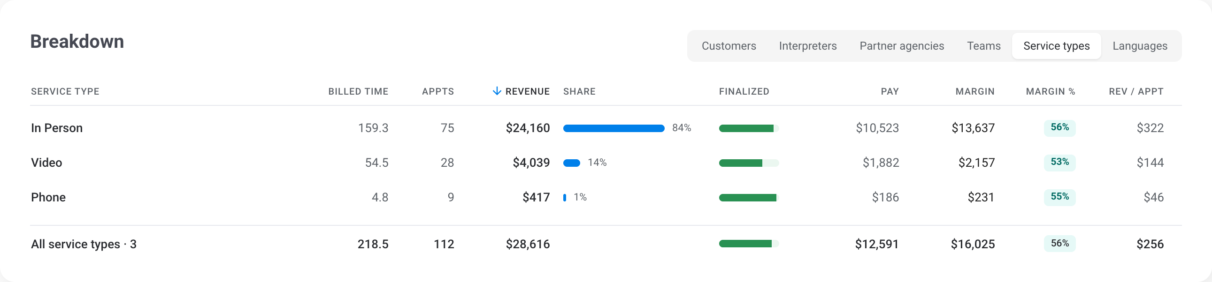Click the $13,637 margin value
The width and height of the screenshot is (1212, 282).
[x=973, y=128]
